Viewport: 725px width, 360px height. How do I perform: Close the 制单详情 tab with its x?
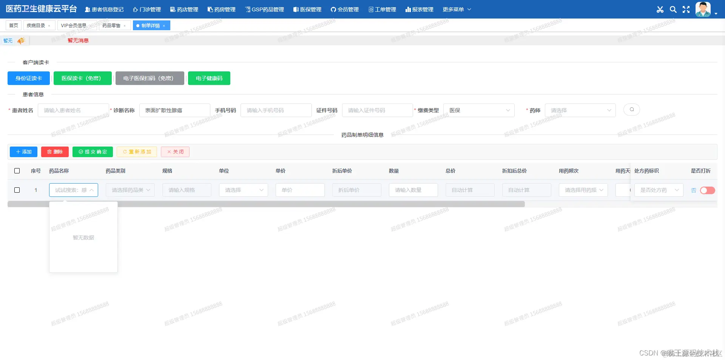[164, 26]
